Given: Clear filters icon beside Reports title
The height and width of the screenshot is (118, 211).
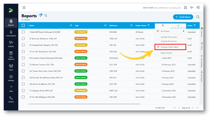Looking at the screenshot, I should pyautogui.click(x=46, y=16).
